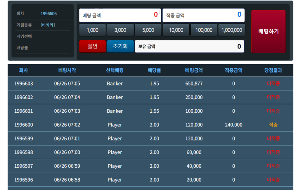Reset amount with the 초기화 button

click(120, 46)
